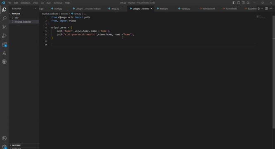
Task: Open the View menu
Action: (x=35, y=2)
